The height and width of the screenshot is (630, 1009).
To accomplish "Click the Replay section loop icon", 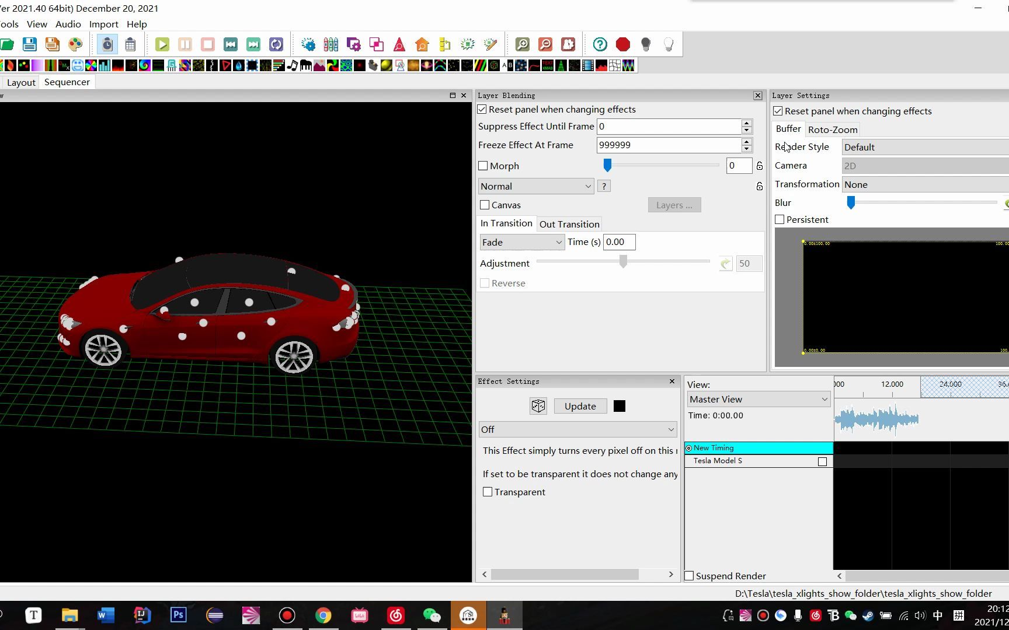I will 276,44.
